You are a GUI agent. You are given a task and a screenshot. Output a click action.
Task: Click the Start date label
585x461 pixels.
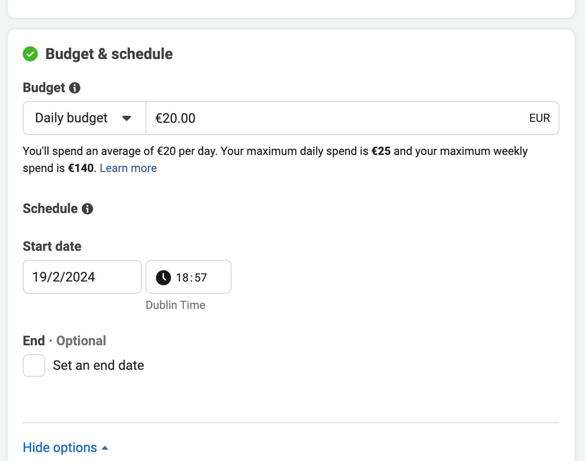pyautogui.click(x=52, y=247)
